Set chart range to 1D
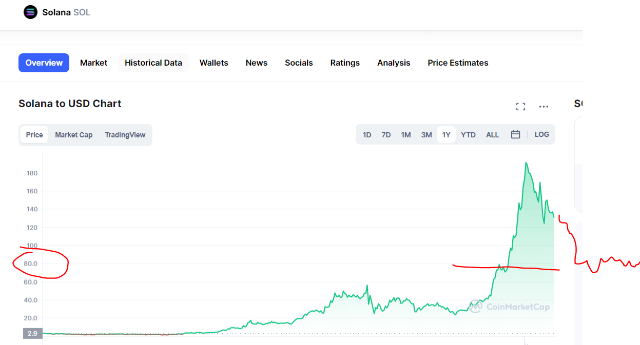 coord(367,135)
